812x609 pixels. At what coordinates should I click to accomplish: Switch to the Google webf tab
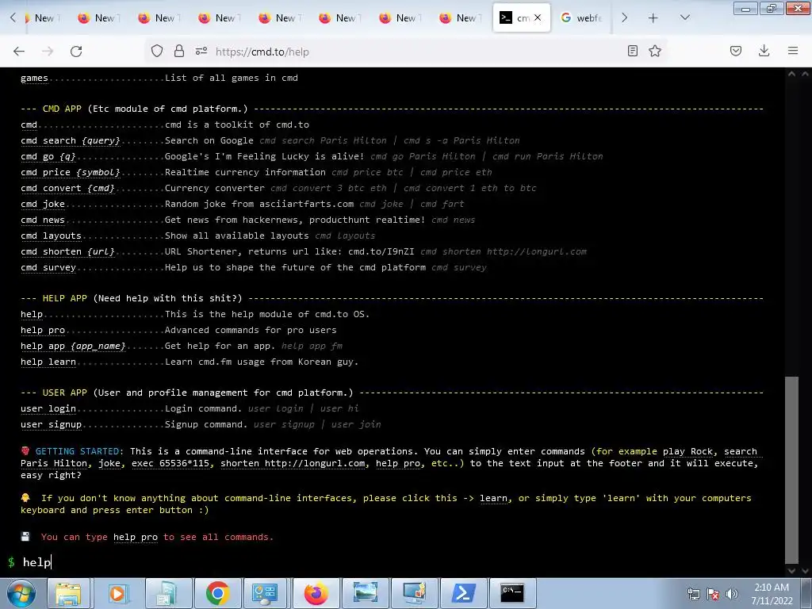pos(581,18)
